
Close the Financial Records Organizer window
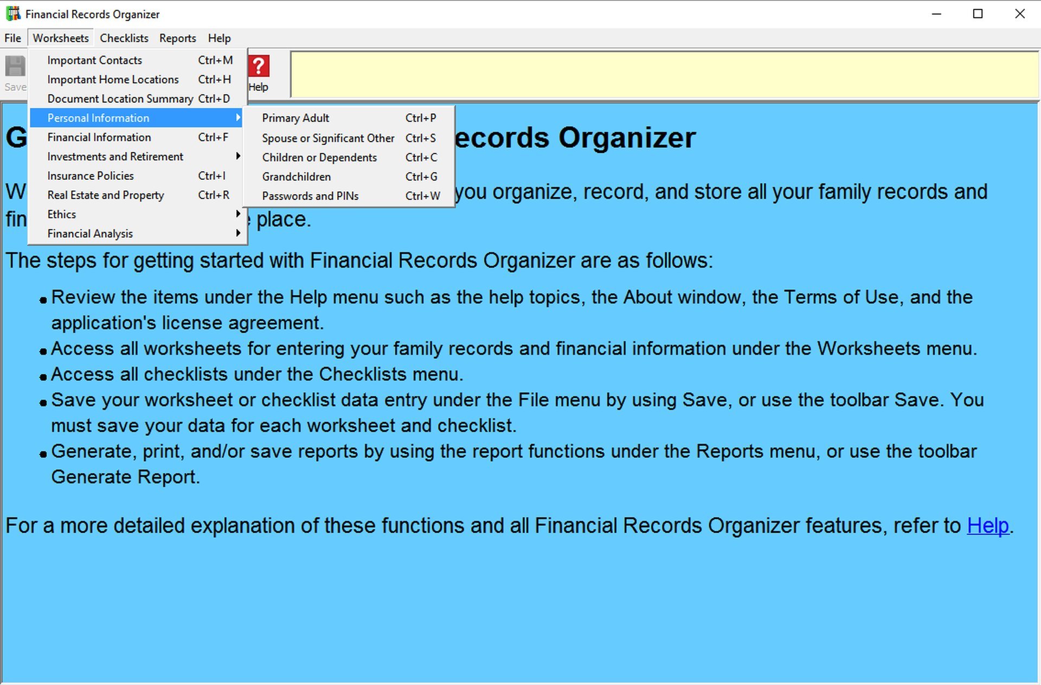click(1019, 14)
